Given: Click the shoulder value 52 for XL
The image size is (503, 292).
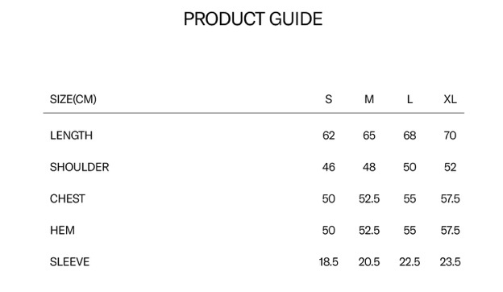Looking at the screenshot, I should coord(450,167).
